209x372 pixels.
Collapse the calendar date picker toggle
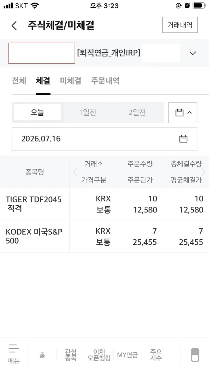click(183, 113)
